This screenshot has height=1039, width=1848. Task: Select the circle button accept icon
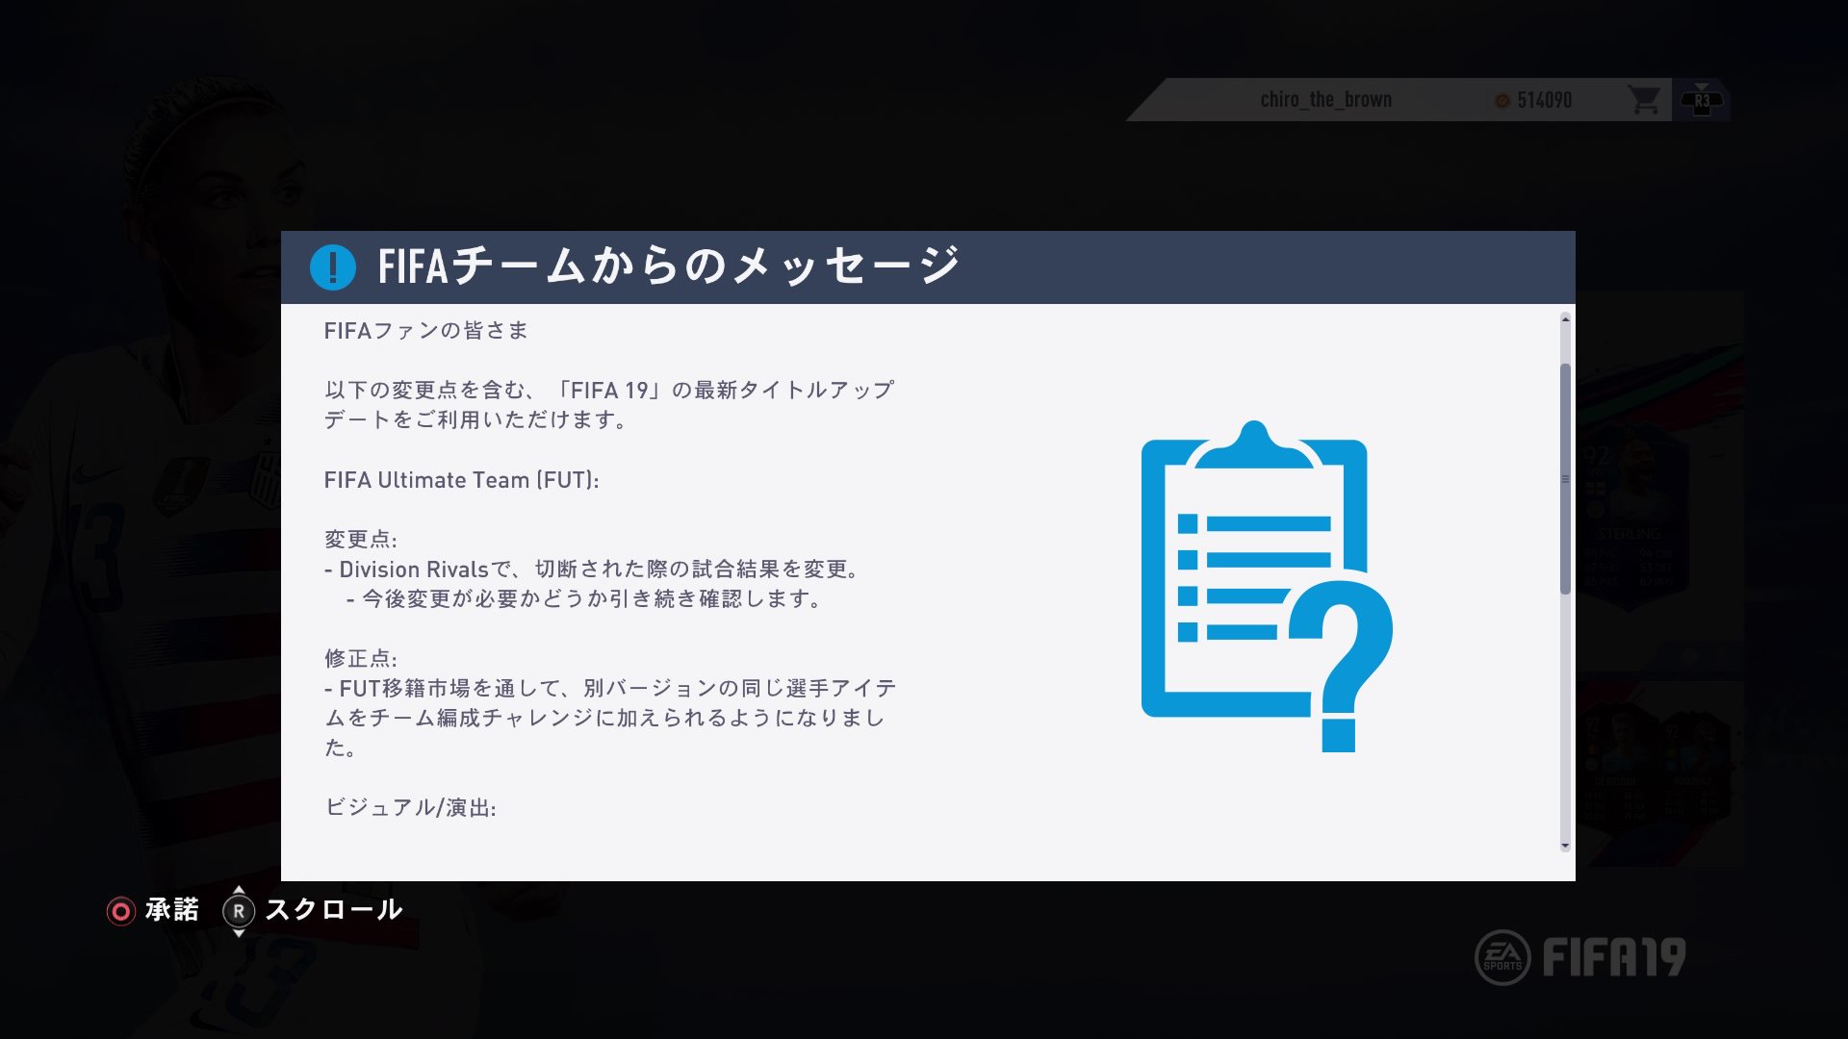tap(121, 911)
